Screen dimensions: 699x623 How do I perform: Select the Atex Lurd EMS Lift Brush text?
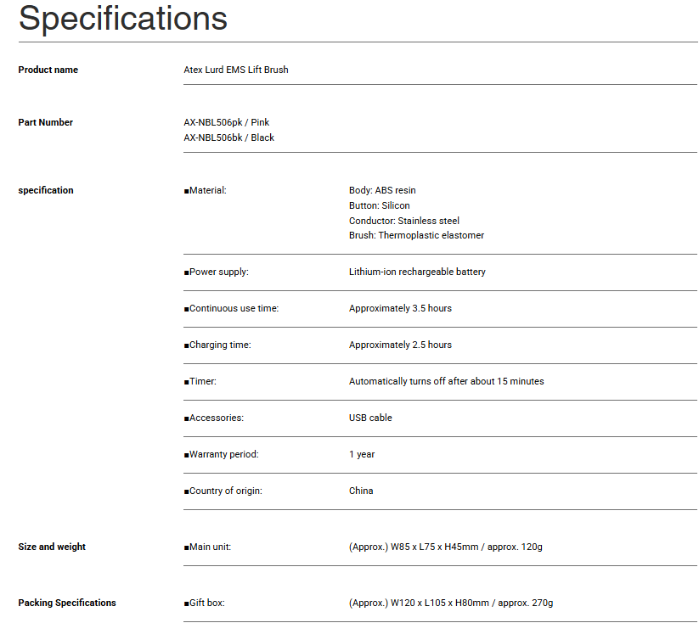click(235, 70)
